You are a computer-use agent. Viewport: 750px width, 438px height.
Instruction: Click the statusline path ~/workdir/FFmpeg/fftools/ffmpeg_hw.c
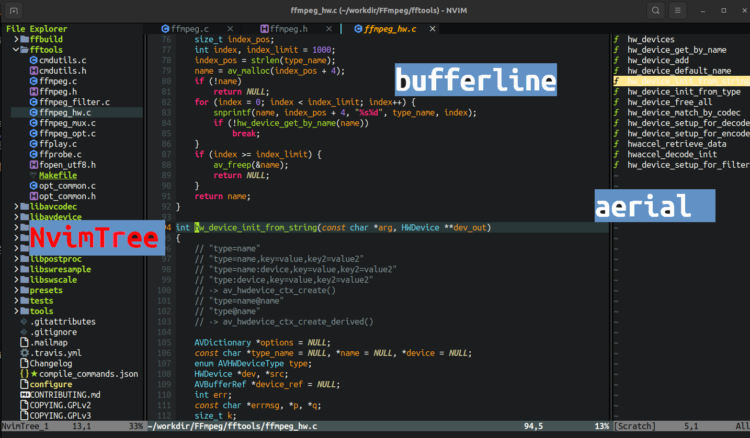point(232,427)
